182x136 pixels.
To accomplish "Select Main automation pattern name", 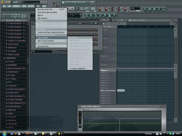I will pos(108,91).
